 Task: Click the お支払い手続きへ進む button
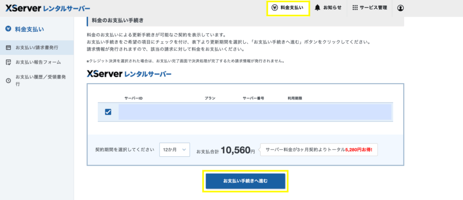(x=246, y=181)
